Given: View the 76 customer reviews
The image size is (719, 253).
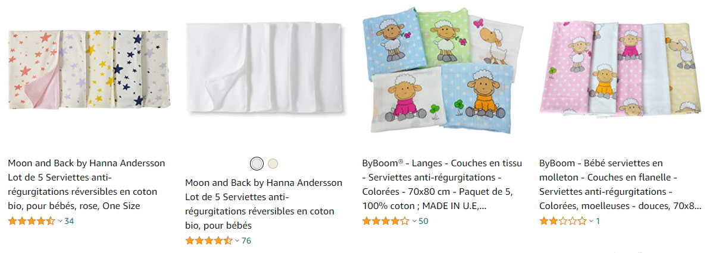Looking at the screenshot, I should 246,241.
